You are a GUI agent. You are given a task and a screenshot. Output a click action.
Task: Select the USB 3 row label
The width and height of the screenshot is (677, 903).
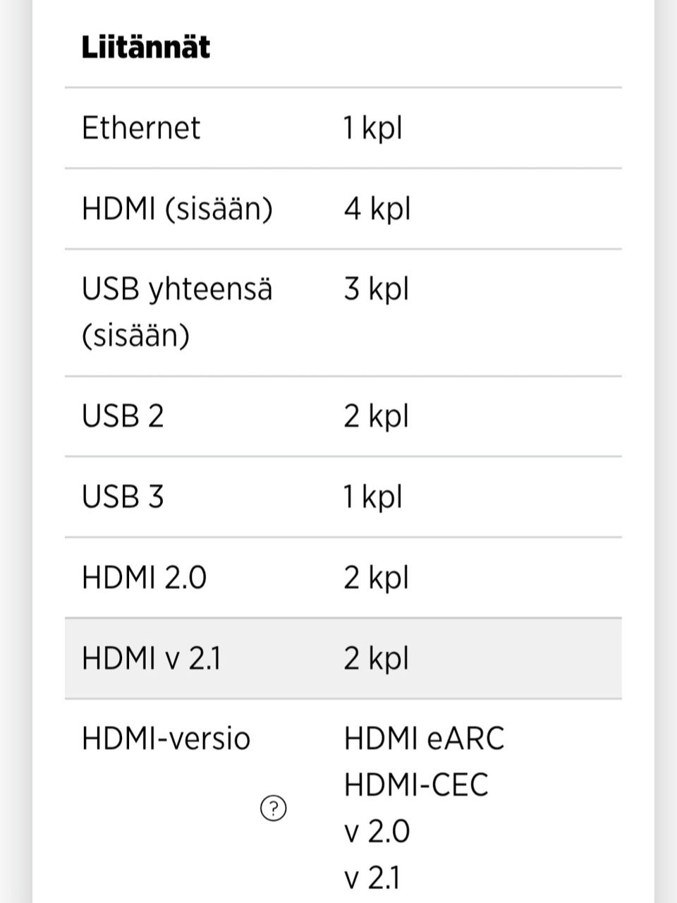123,497
